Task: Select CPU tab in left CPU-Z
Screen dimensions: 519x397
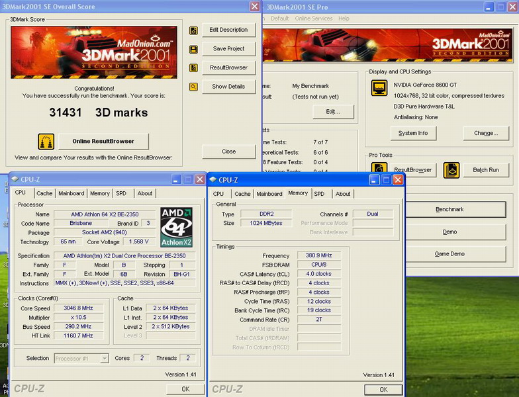Action: pos(20,193)
